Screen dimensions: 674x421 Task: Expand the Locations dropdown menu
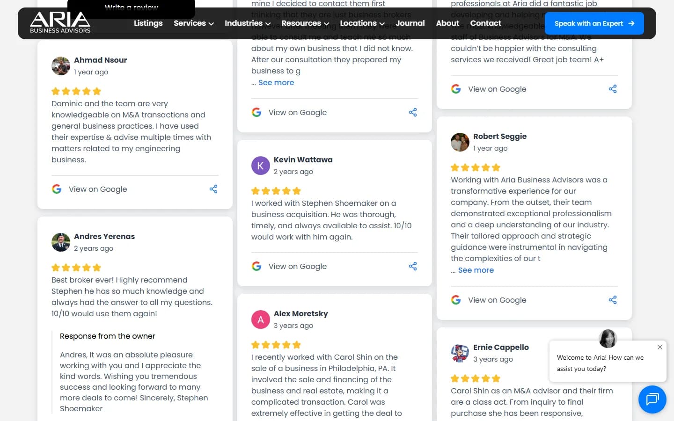pos(362,23)
